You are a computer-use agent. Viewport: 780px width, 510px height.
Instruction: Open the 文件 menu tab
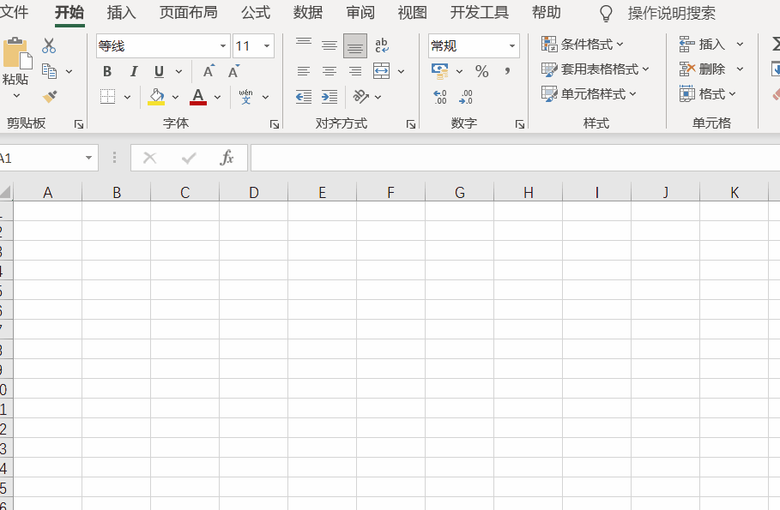click(x=13, y=12)
